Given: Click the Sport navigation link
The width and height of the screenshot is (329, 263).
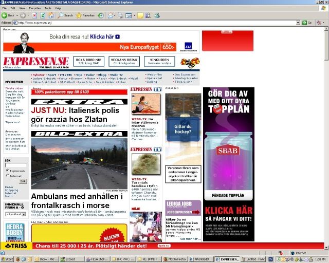Looking at the screenshot, I should [x=51, y=74].
